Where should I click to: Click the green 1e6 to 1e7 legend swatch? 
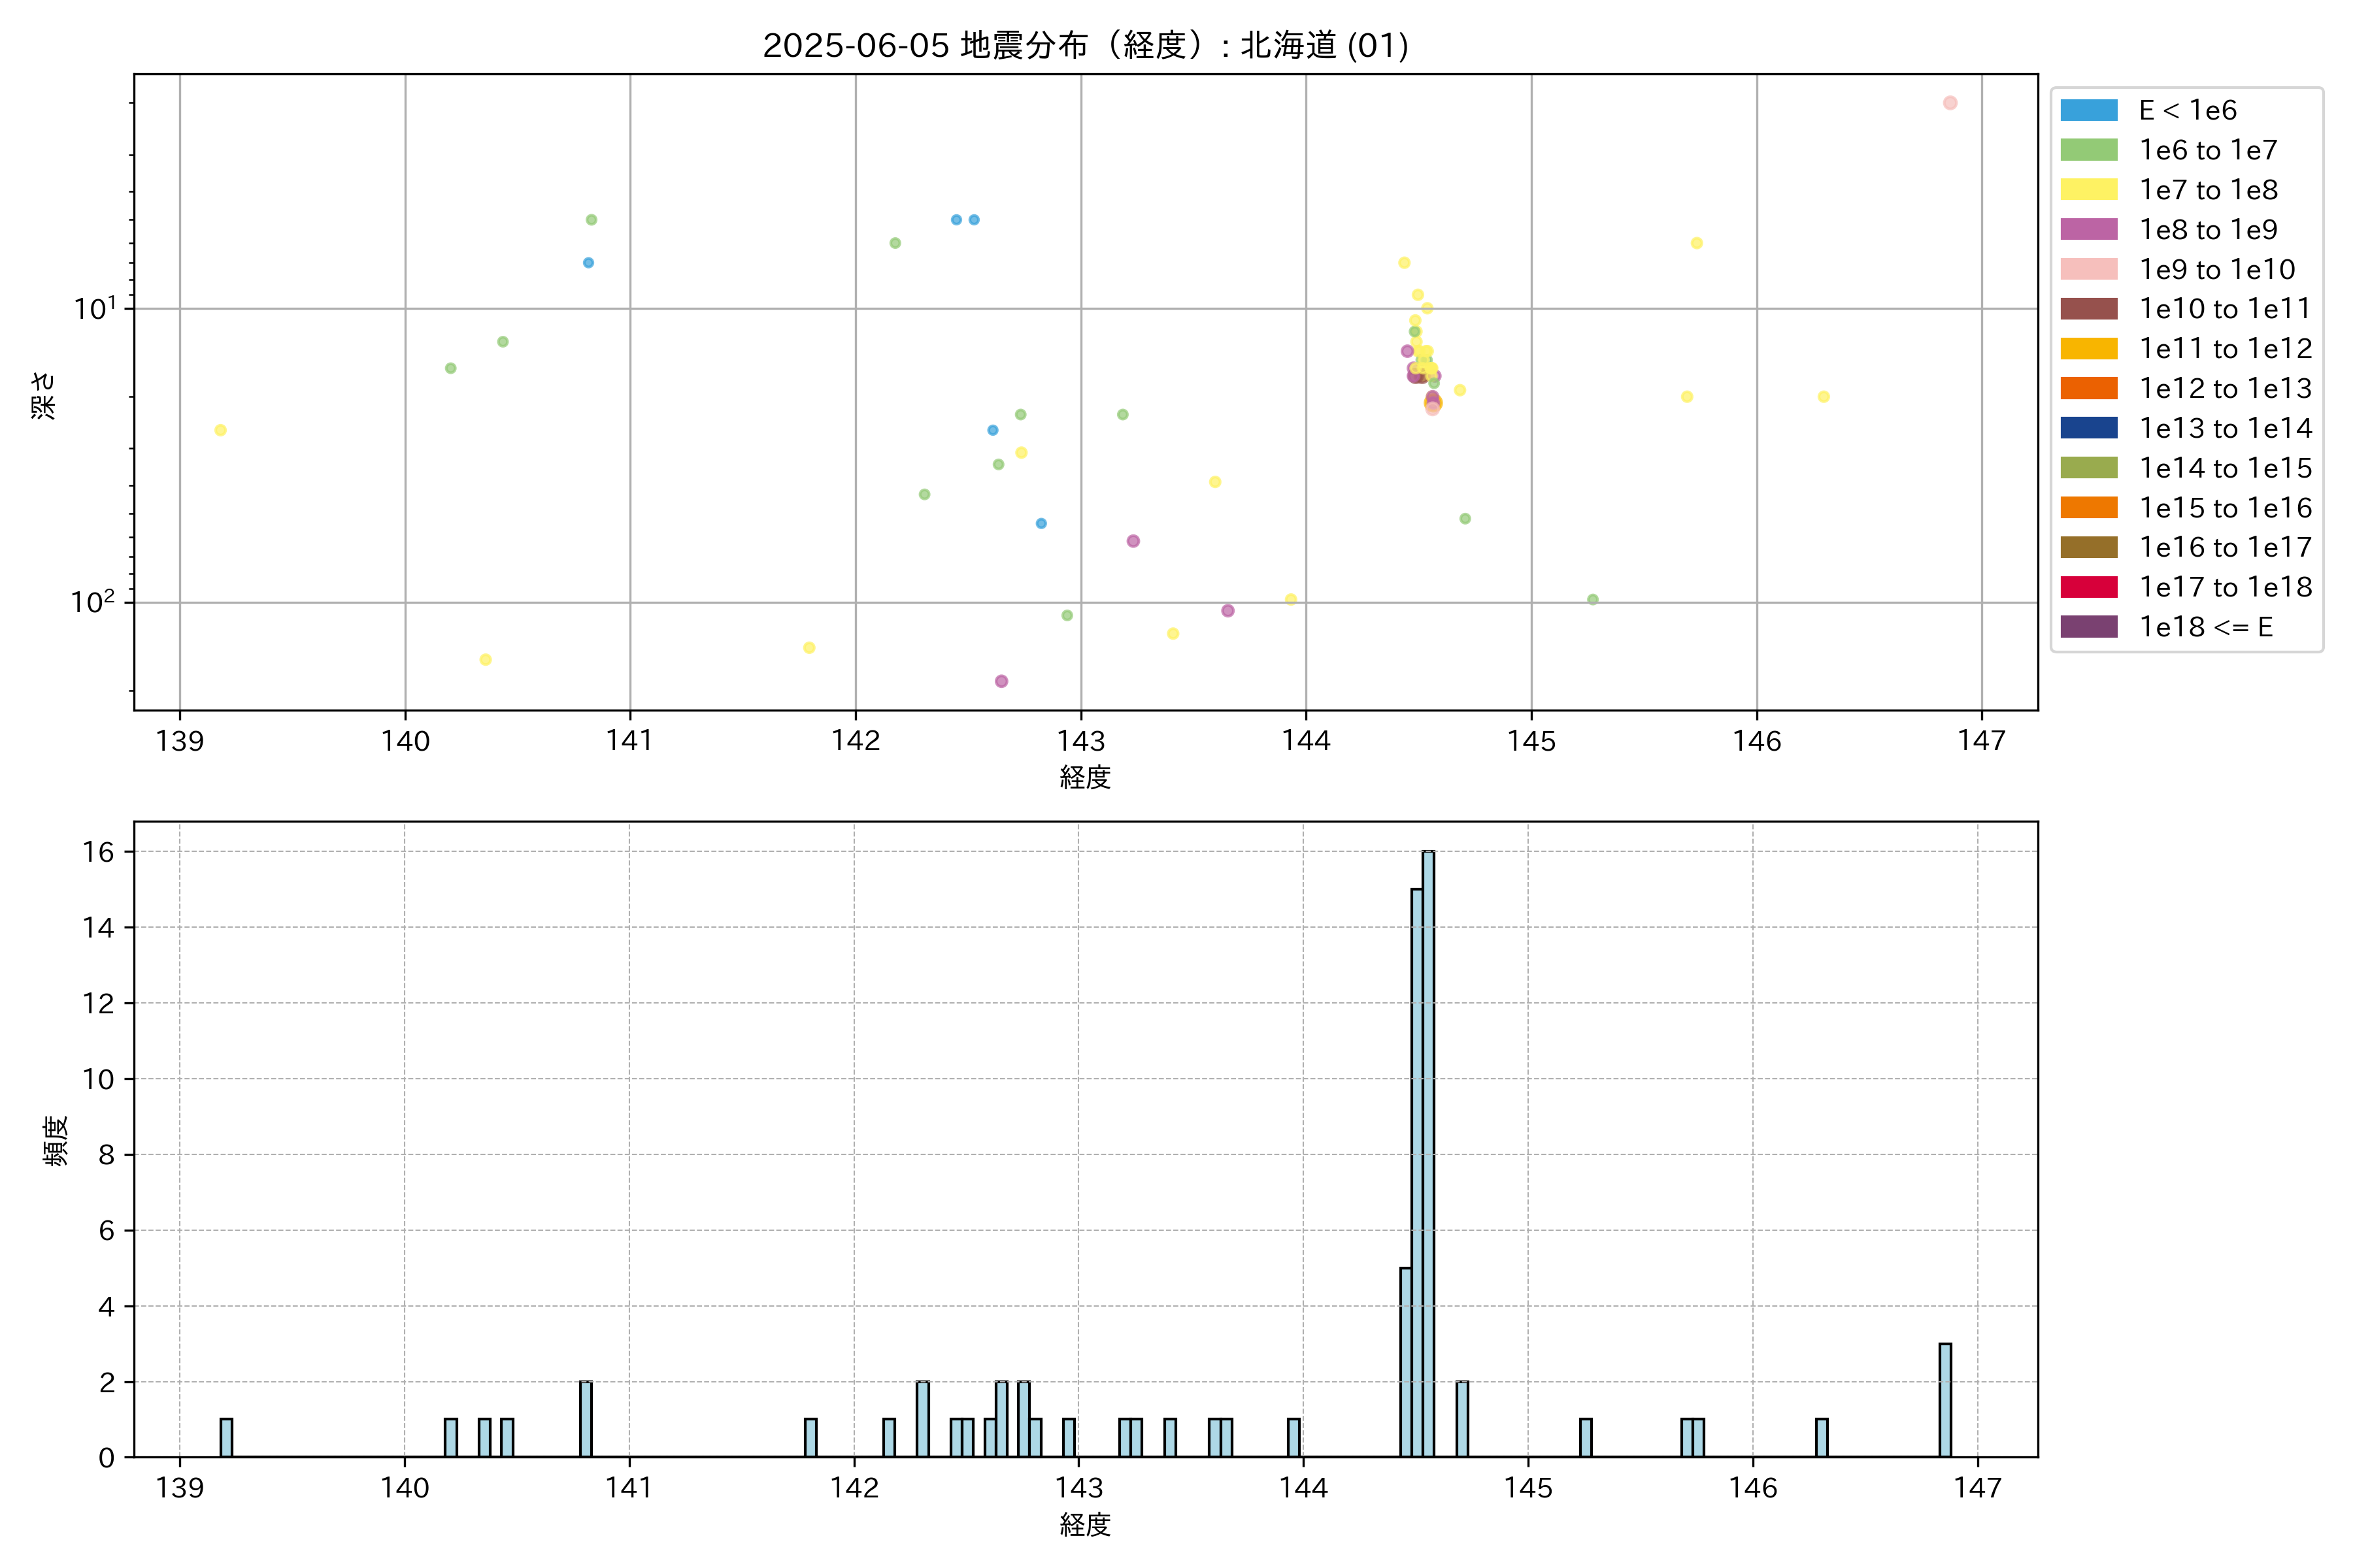pos(2088,150)
